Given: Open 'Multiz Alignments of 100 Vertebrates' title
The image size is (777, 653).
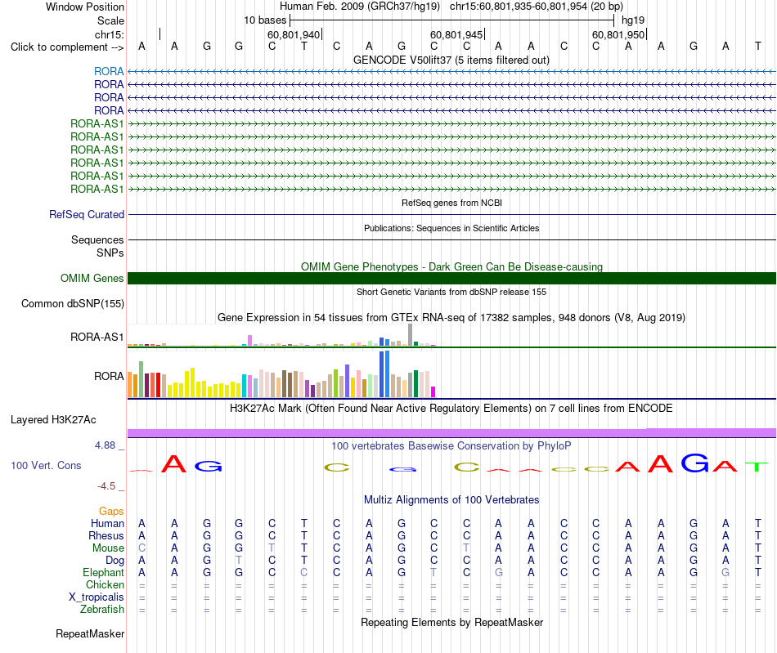Looking at the screenshot, I should (451, 500).
